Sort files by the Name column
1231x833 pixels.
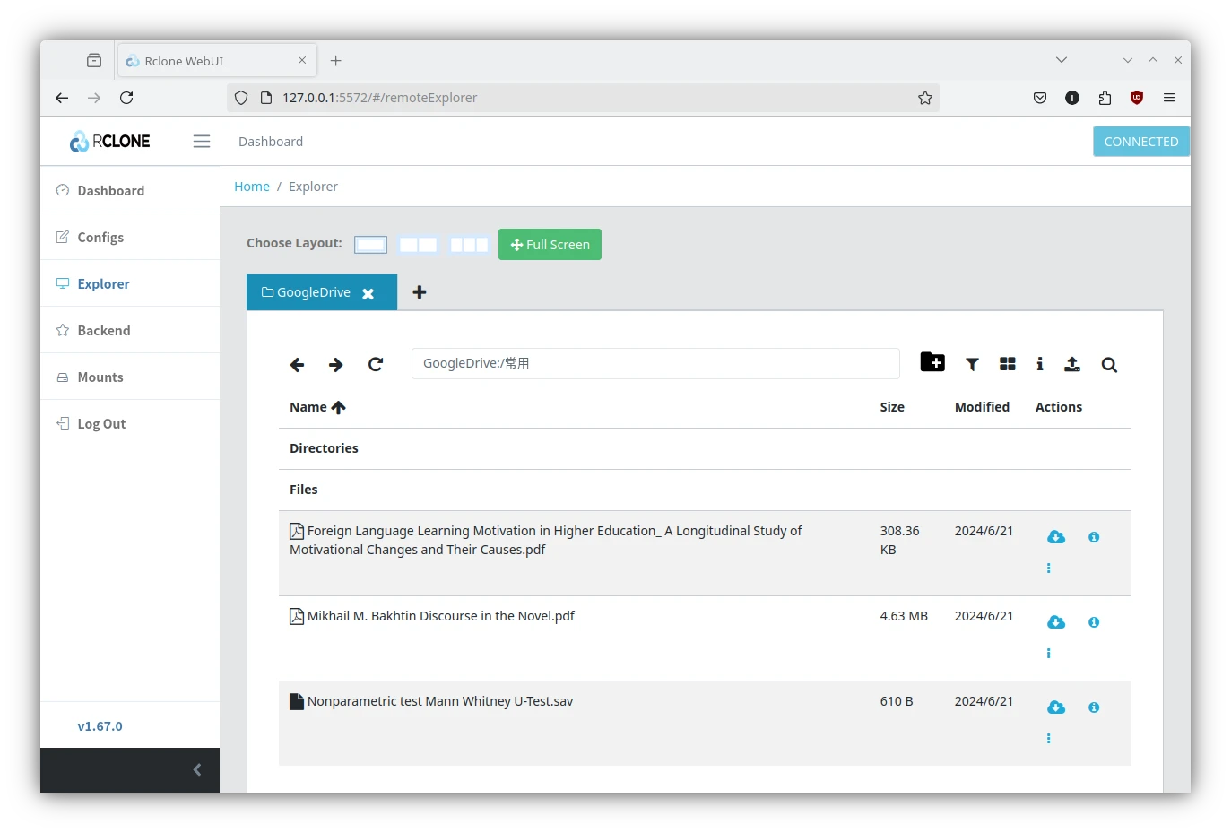(x=317, y=407)
